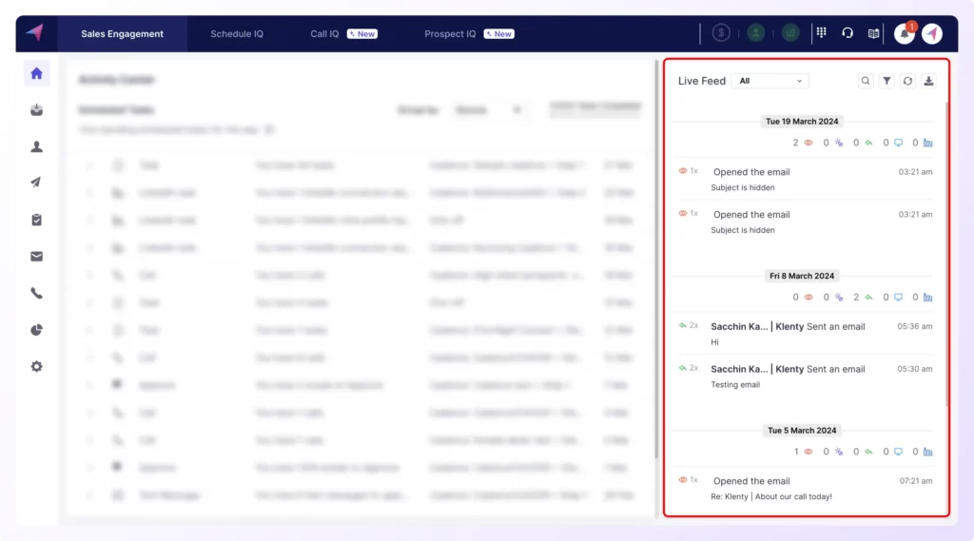Open Cadences paper plane icon in sidebar

37,183
